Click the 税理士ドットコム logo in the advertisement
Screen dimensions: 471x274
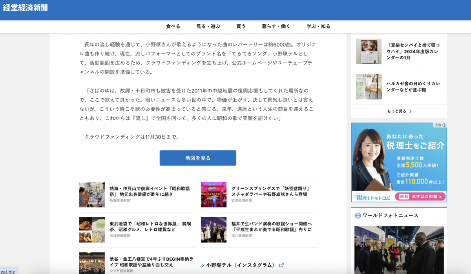(x=372, y=197)
